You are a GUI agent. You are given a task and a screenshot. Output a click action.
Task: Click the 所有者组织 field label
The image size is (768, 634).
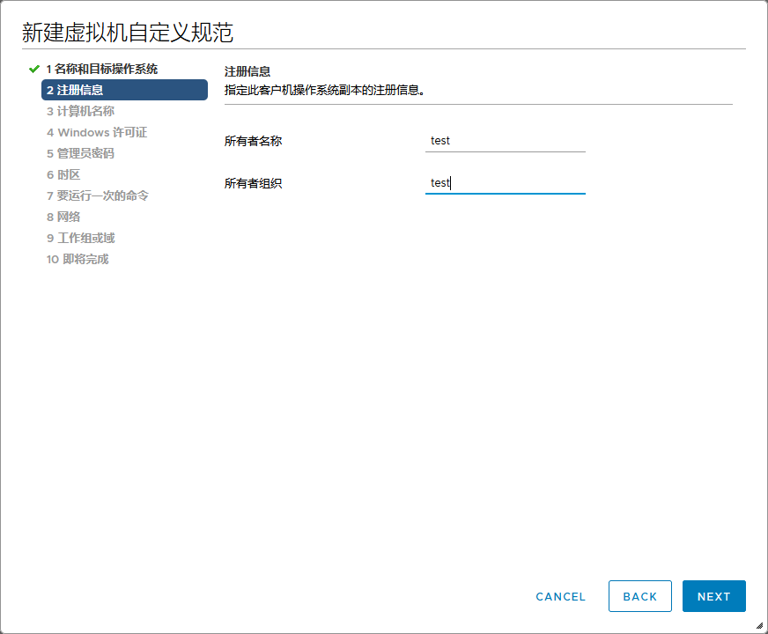pos(253,183)
